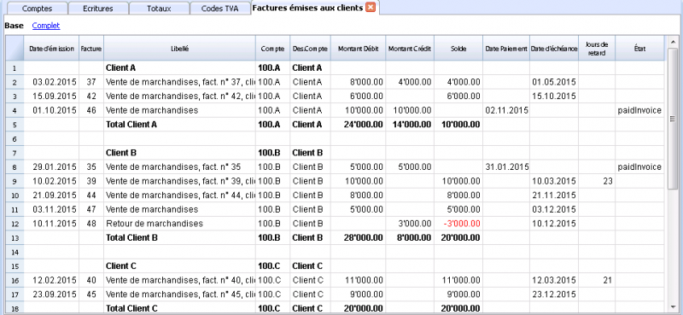
Task: Switch to the Comptes tab
Action: pyautogui.click(x=37, y=9)
